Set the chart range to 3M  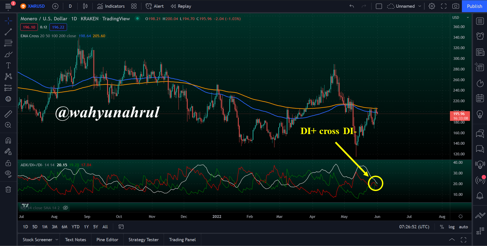coord(54,227)
